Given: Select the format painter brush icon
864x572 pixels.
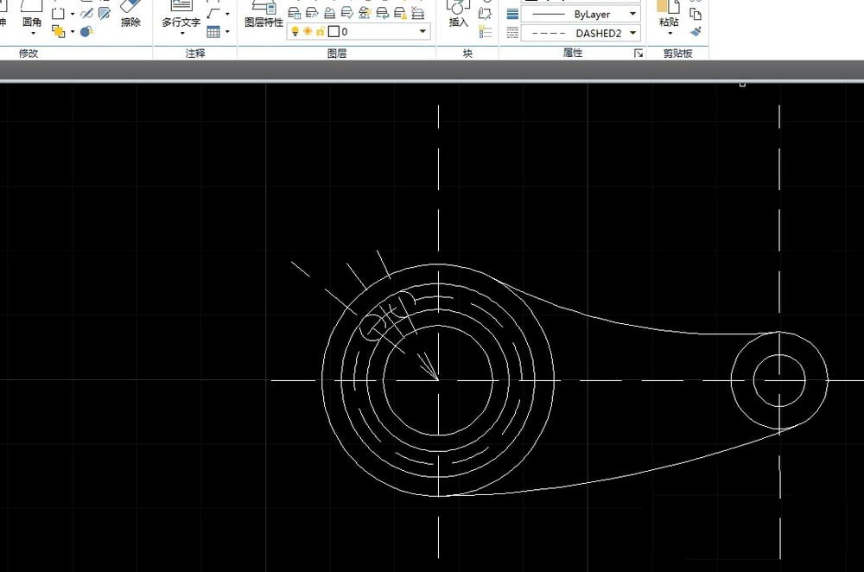Looking at the screenshot, I should click(696, 32).
